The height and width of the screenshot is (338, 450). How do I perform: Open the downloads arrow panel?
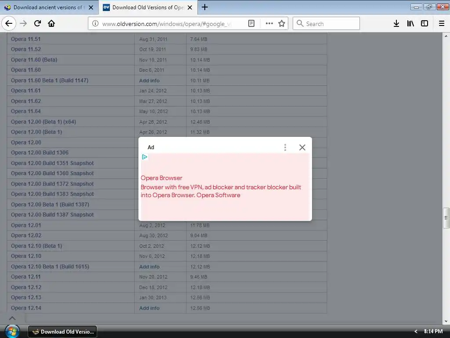tap(396, 24)
